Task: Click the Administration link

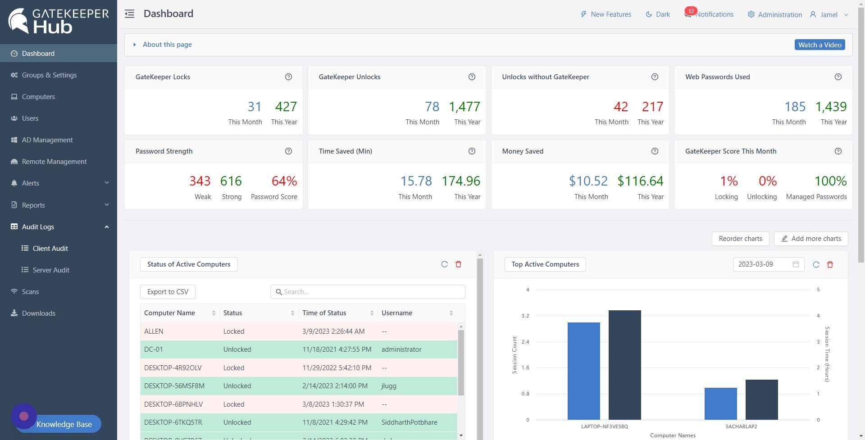Action: point(780,14)
